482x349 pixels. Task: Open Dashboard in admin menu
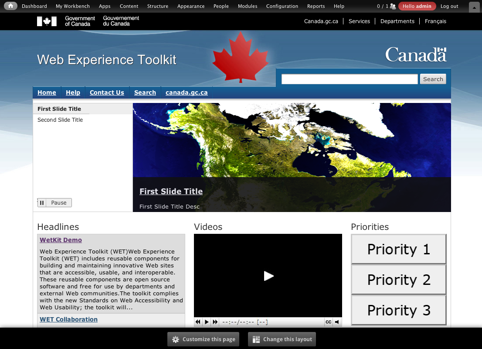point(34,6)
